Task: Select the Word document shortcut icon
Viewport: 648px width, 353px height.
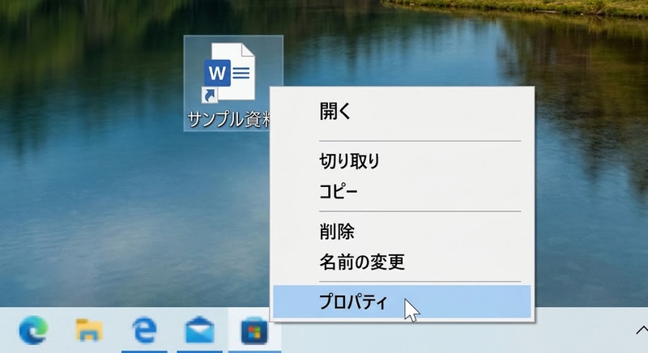Action: tap(229, 73)
